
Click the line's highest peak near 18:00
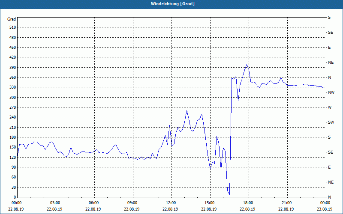247,65
